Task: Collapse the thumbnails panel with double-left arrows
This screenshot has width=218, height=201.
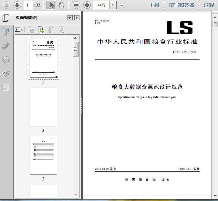Action: click(x=70, y=18)
